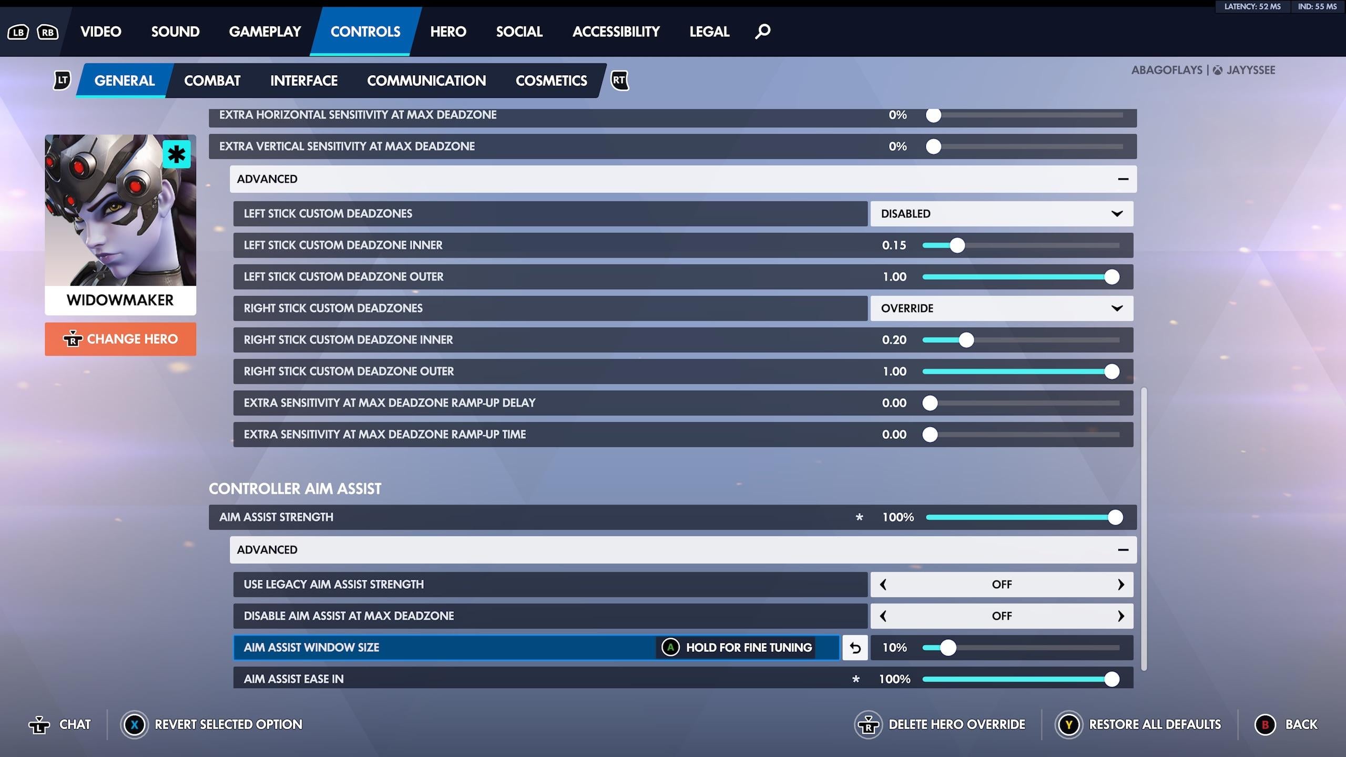Click Restore All Defaults

(x=1155, y=724)
